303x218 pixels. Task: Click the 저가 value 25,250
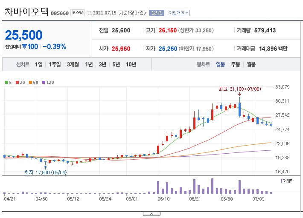tap(168, 49)
